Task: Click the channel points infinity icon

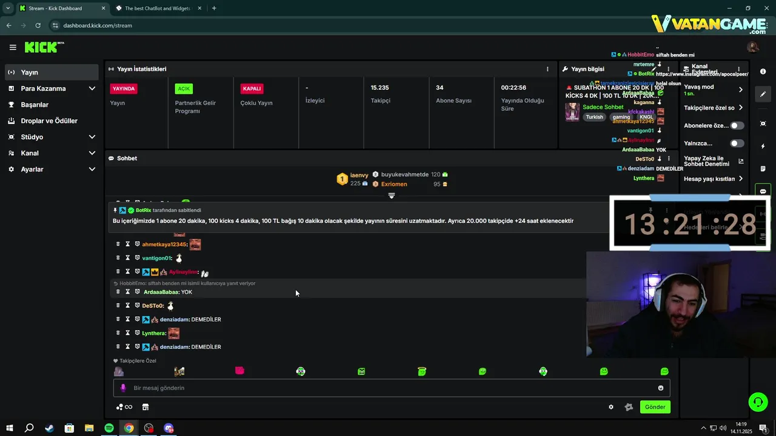Action: (x=124, y=407)
